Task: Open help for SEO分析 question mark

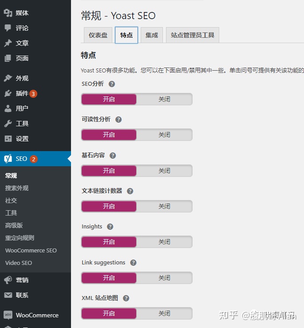Action: pyautogui.click(x=112, y=84)
